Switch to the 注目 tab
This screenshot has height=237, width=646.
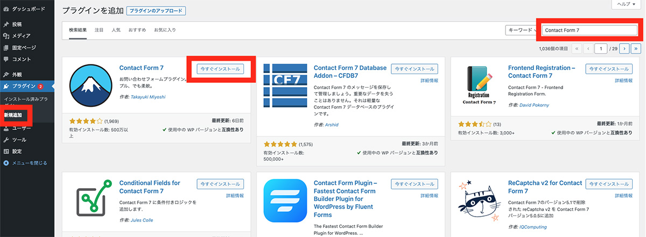(99, 30)
